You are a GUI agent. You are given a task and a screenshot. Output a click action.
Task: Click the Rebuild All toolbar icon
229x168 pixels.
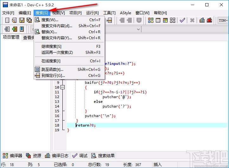pyautogui.click(x=173, y=20)
